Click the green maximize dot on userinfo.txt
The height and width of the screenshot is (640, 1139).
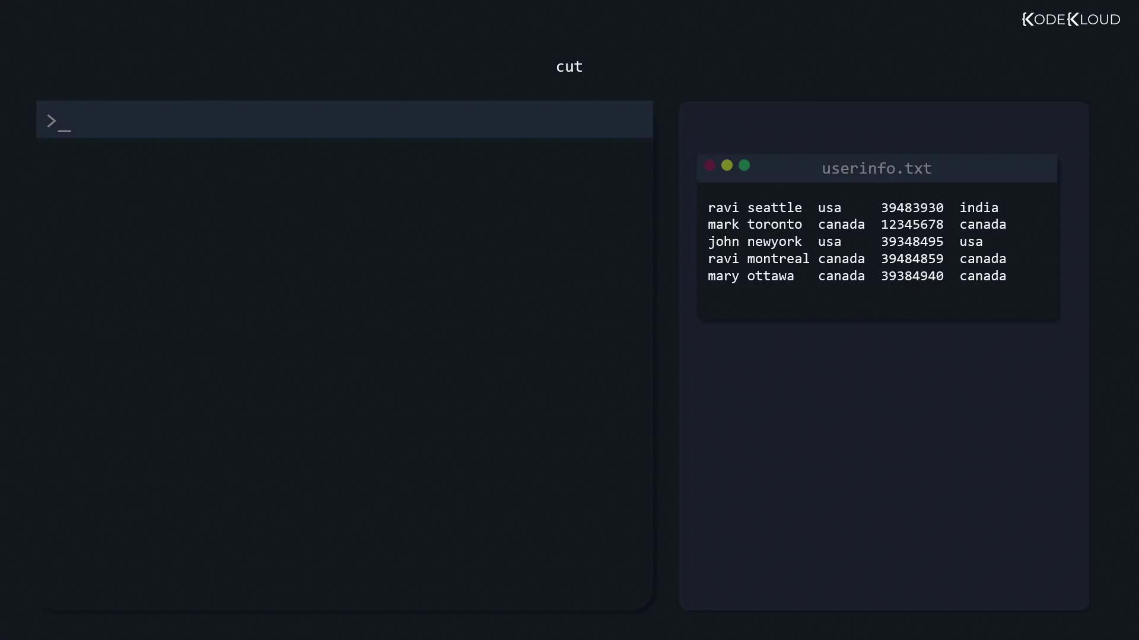coord(744,165)
